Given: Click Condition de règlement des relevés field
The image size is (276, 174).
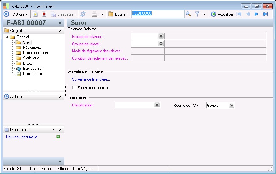Looking at the screenshot, I should (x=148, y=58).
